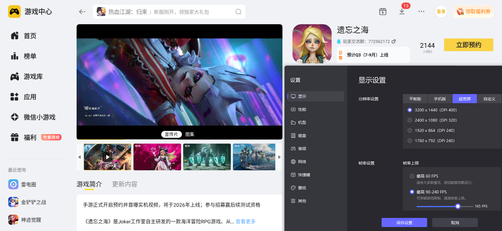Screen dimensions: 502x231
Task: Select 最高 60 FPS frame rate option
Action: coord(412,176)
